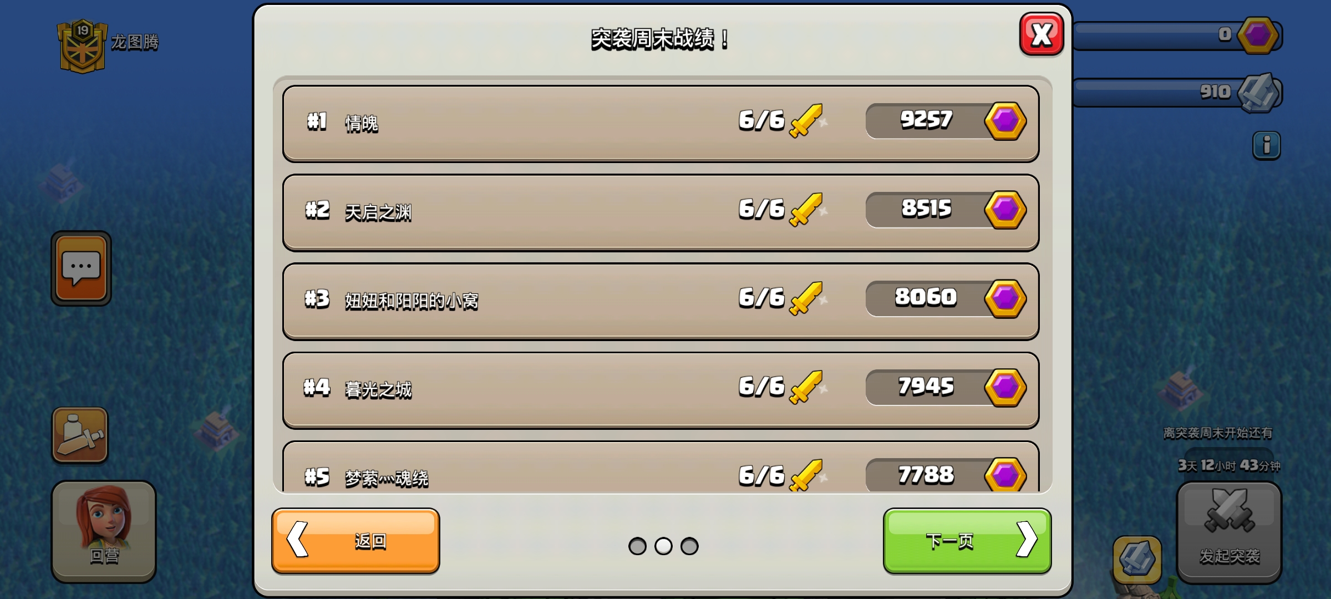Open the army sword-and-potion icon
The image size is (1331, 599).
tap(80, 435)
